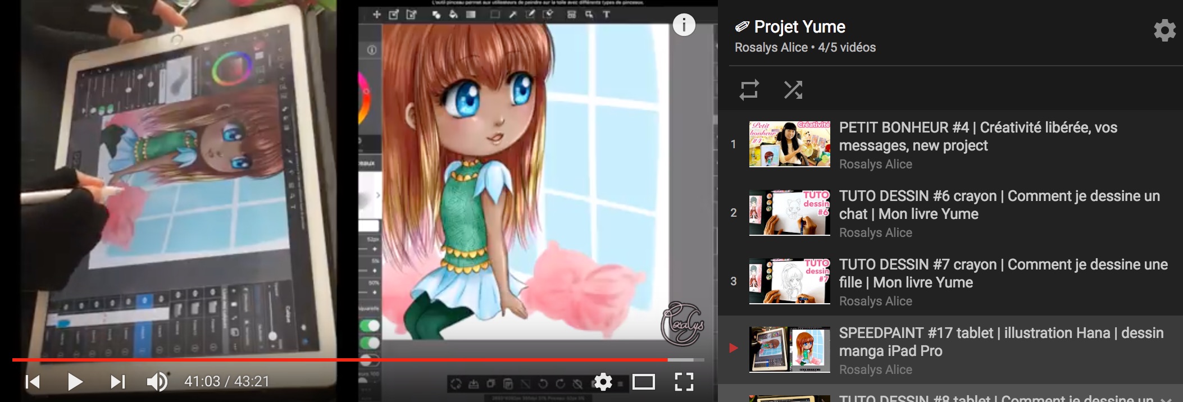Skip to the previous video
The height and width of the screenshot is (402, 1183).
tap(33, 382)
